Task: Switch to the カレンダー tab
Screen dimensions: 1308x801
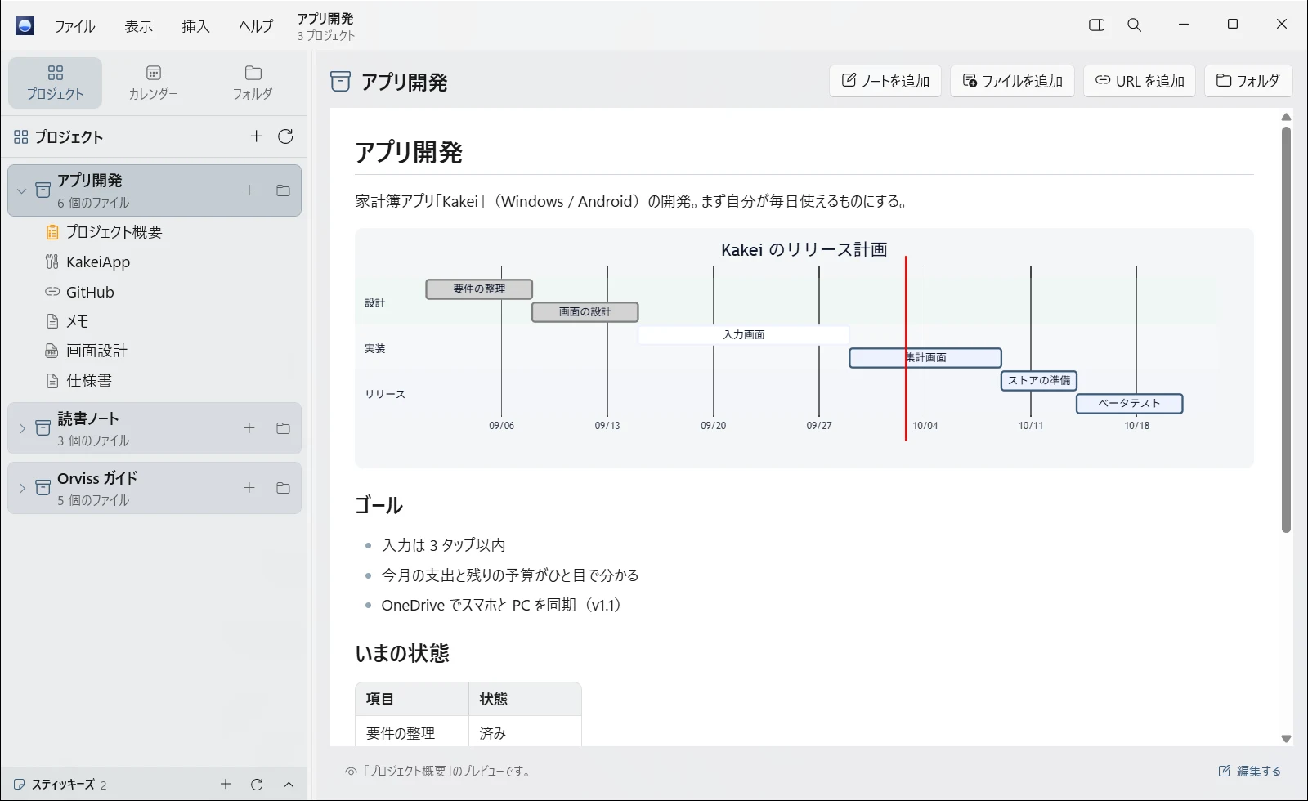Action: [x=153, y=83]
